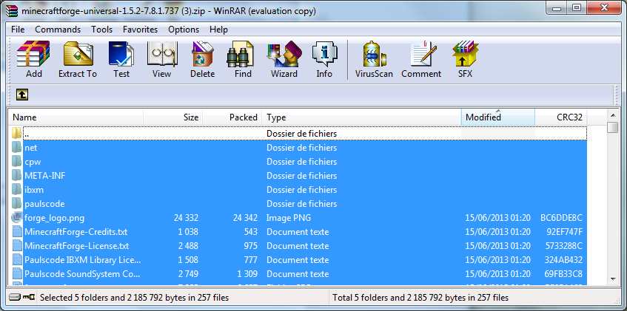This screenshot has width=627, height=311.
Task: Open the Help menu
Action: (218, 30)
